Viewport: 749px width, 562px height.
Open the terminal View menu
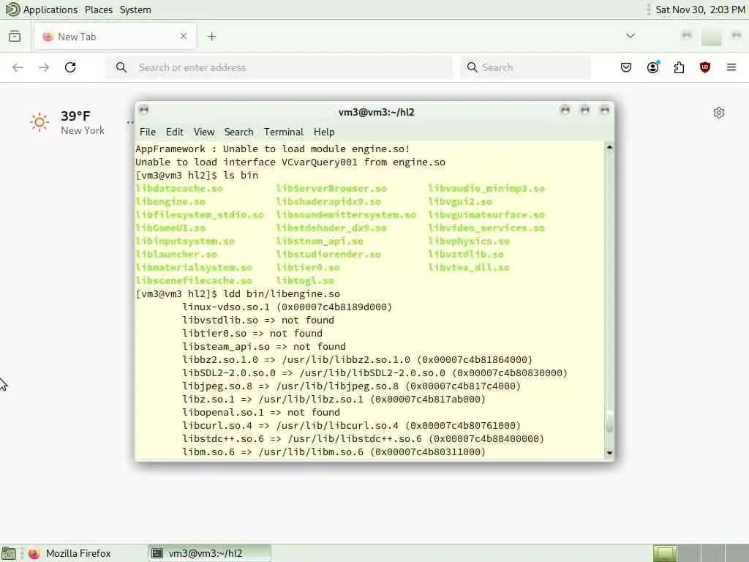click(204, 132)
